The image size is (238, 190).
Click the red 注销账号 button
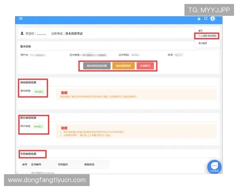(146, 66)
